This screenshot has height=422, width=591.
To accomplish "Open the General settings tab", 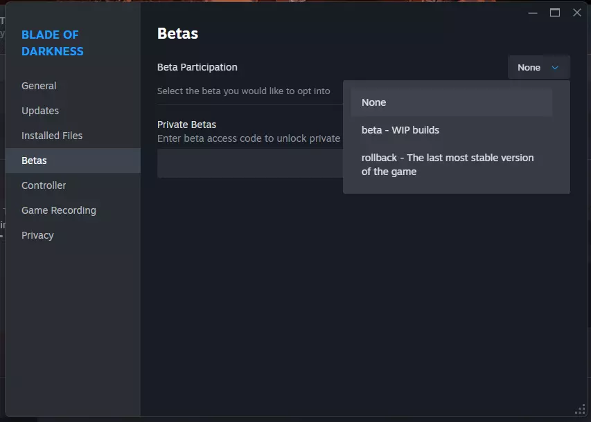I will pos(39,86).
